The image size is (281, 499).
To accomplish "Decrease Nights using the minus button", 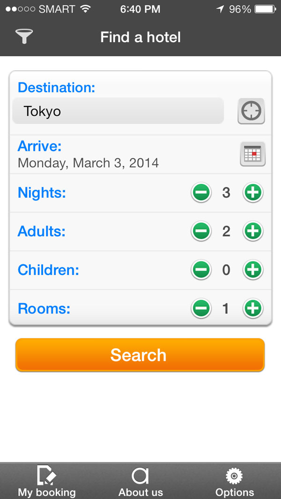I will pos(201,193).
